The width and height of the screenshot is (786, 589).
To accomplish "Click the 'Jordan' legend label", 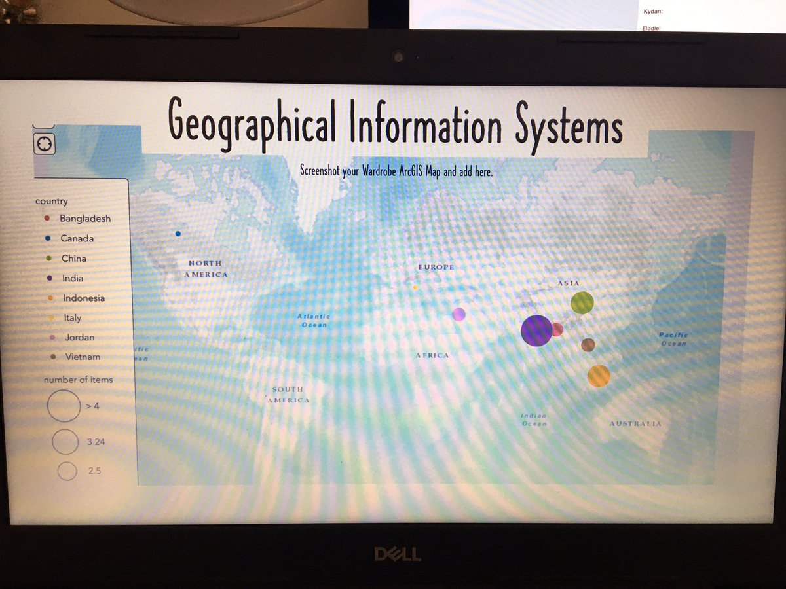I will [x=79, y=337].
